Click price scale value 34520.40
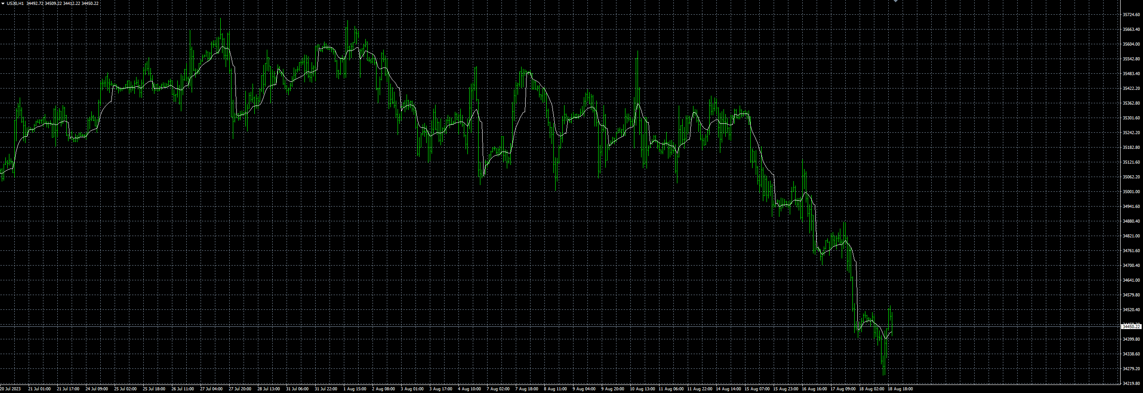The height and width of the screenshot is (393, 1143). [x=1131, y=310]
